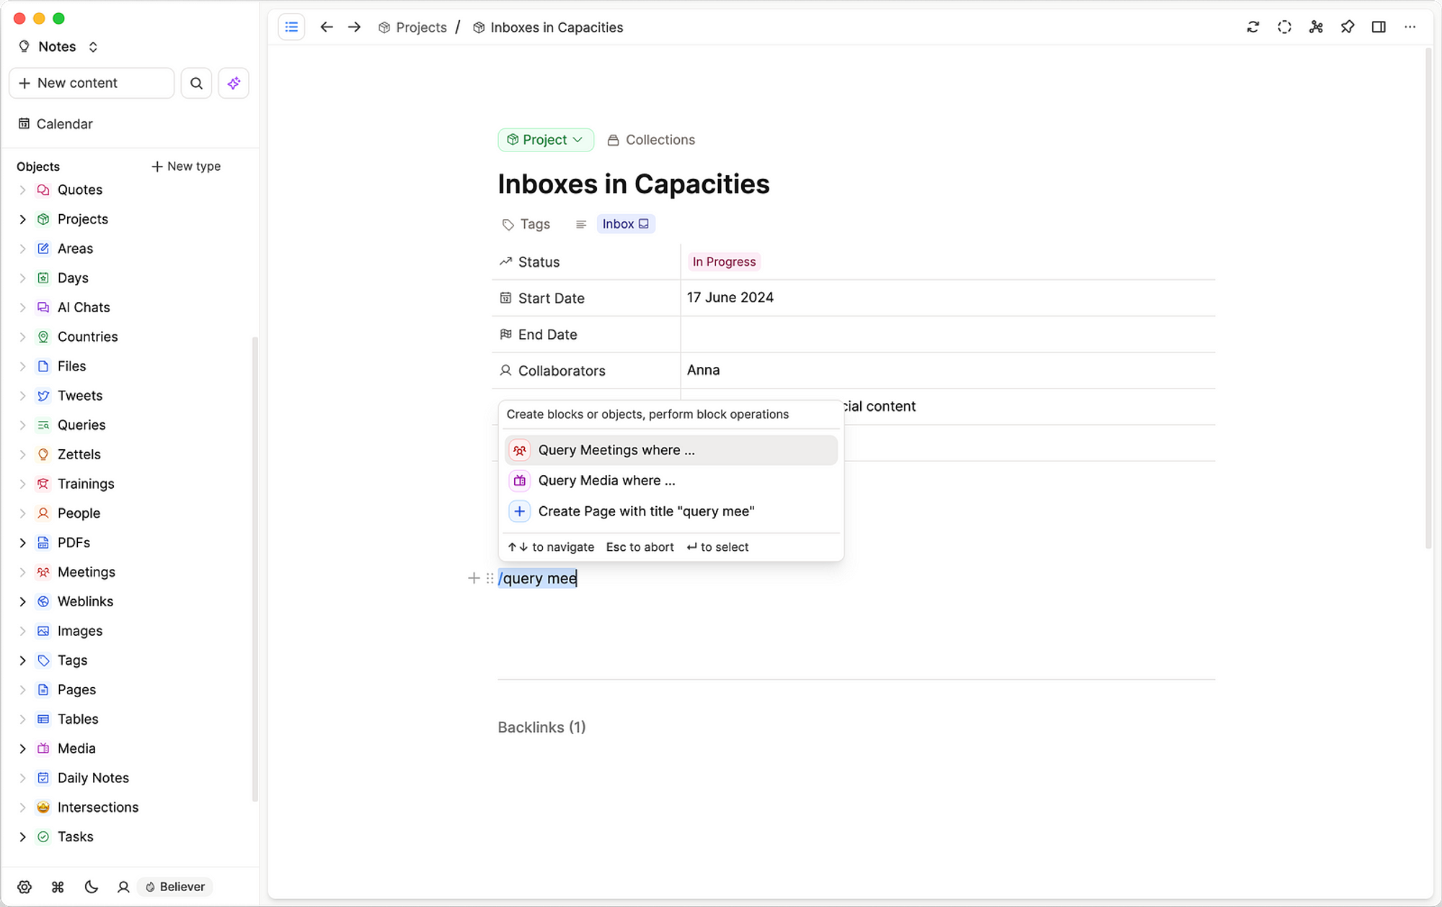Click the sparkle AI assistant icon
Viewport: 1442px width, 907px height.
[233, 82]
